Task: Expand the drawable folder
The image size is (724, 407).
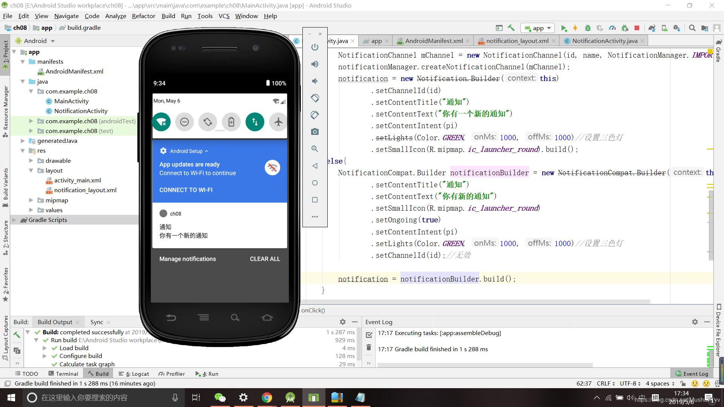Action: (31, 161)
